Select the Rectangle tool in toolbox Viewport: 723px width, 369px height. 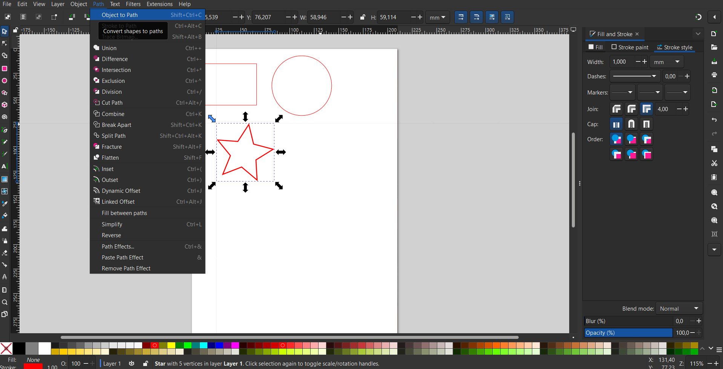5,69
